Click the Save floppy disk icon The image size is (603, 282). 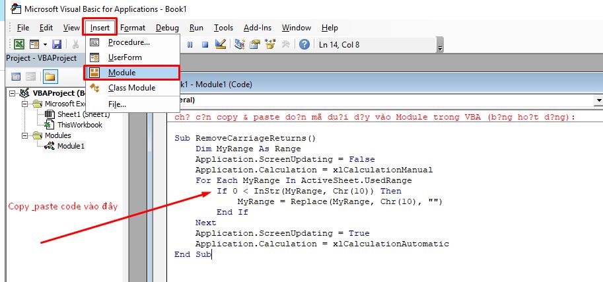tap(57, 44)
